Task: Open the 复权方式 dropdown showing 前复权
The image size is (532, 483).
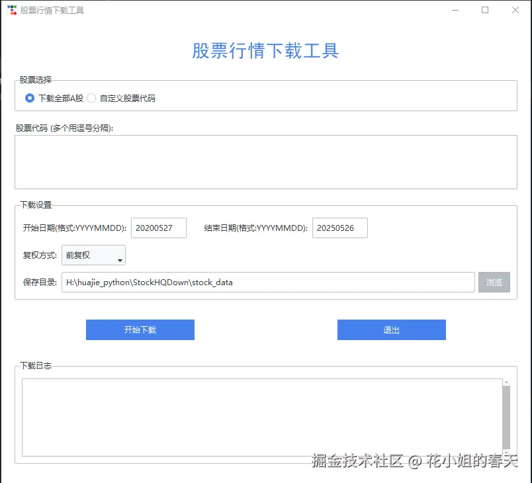Action: tap(93, 255)
